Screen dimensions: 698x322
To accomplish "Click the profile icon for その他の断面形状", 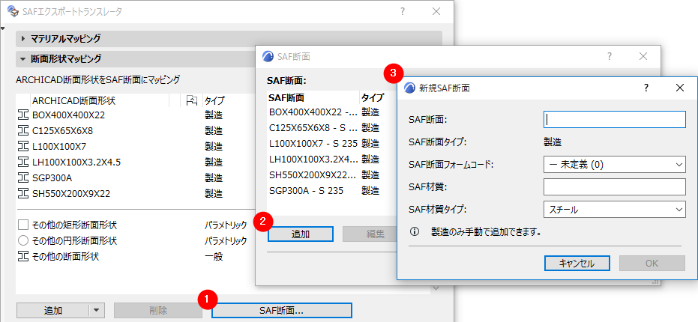I will [22, 257].
